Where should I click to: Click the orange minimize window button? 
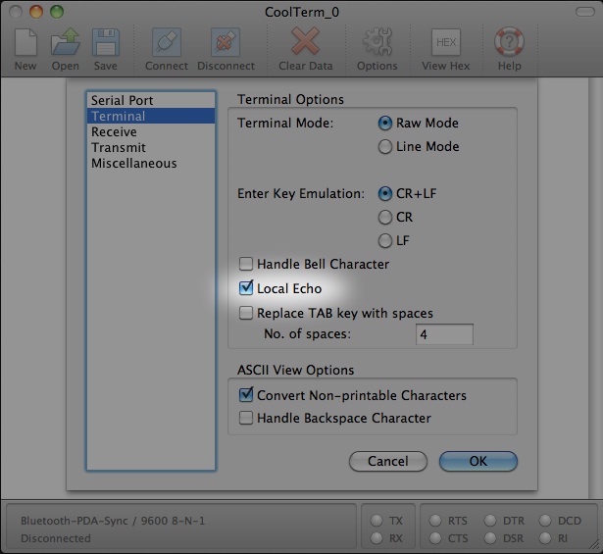tap(36, 12)
